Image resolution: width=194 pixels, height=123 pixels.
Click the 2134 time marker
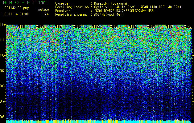(x=77, y=26)
